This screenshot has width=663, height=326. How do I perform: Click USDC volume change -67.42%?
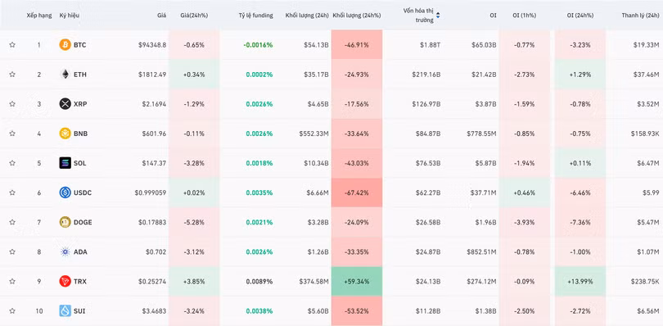click(x=357, y=192)
